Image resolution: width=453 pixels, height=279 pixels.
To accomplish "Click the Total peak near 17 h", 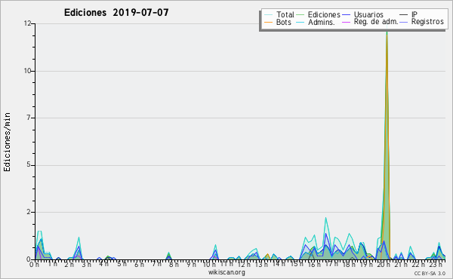I will click(325, 218).
